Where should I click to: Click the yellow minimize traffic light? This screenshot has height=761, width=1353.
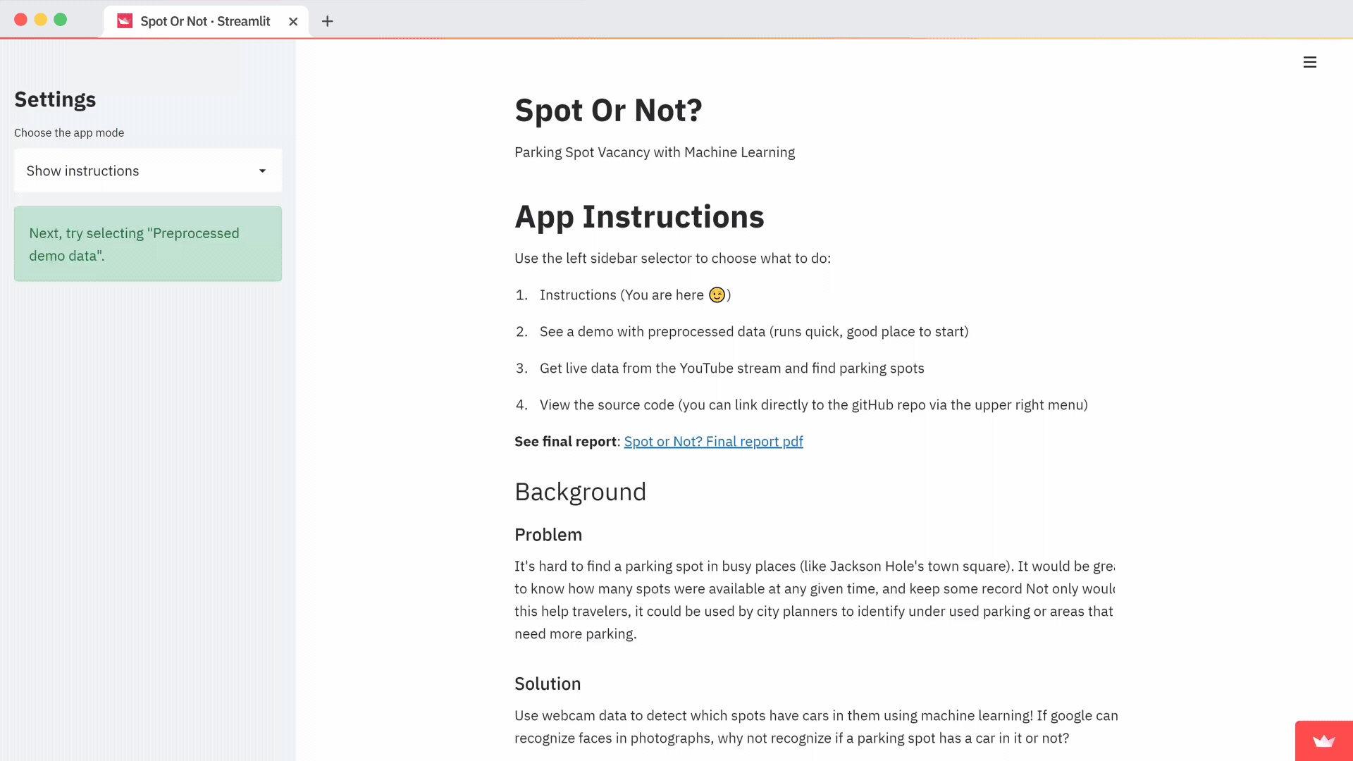[40, 20]
